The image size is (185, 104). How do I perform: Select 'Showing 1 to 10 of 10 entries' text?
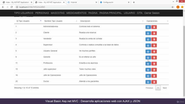(26, 88)
